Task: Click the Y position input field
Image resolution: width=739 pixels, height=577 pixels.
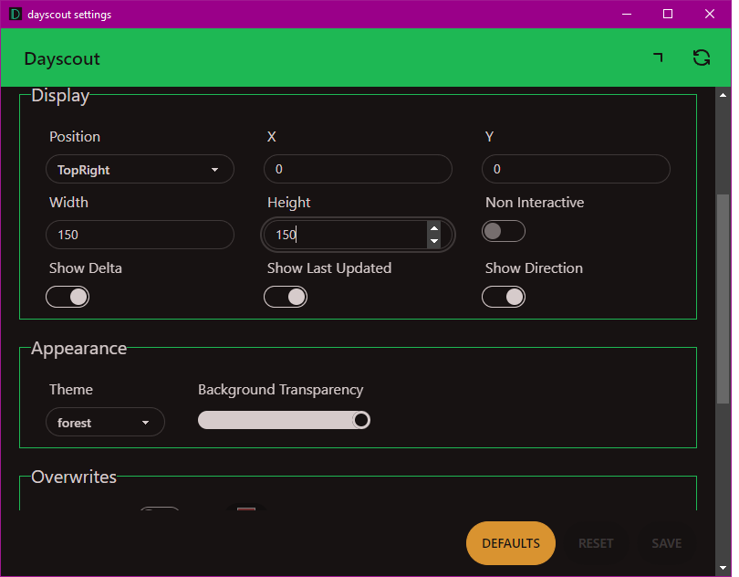Action: (576, 169)
